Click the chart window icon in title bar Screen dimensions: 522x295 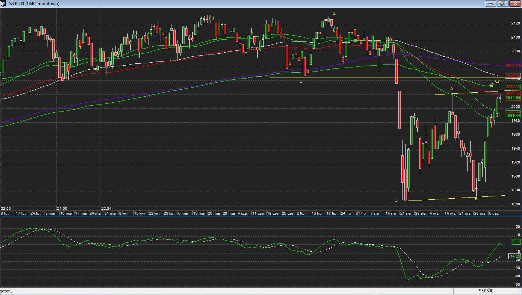(x=3, y=4)
